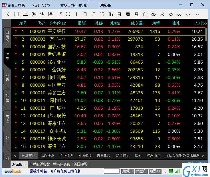The image size is (210, 177).
Task: Open the candlestick K-line chart icon
Action: [x=34, y=14]
